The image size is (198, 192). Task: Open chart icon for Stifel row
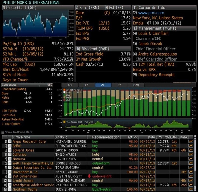pyautogui.click(x=190, y=146)
